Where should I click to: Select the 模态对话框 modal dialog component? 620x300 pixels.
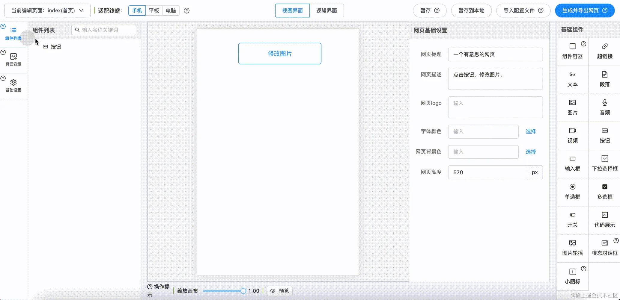pyautogui.click(x=604, y=248)
